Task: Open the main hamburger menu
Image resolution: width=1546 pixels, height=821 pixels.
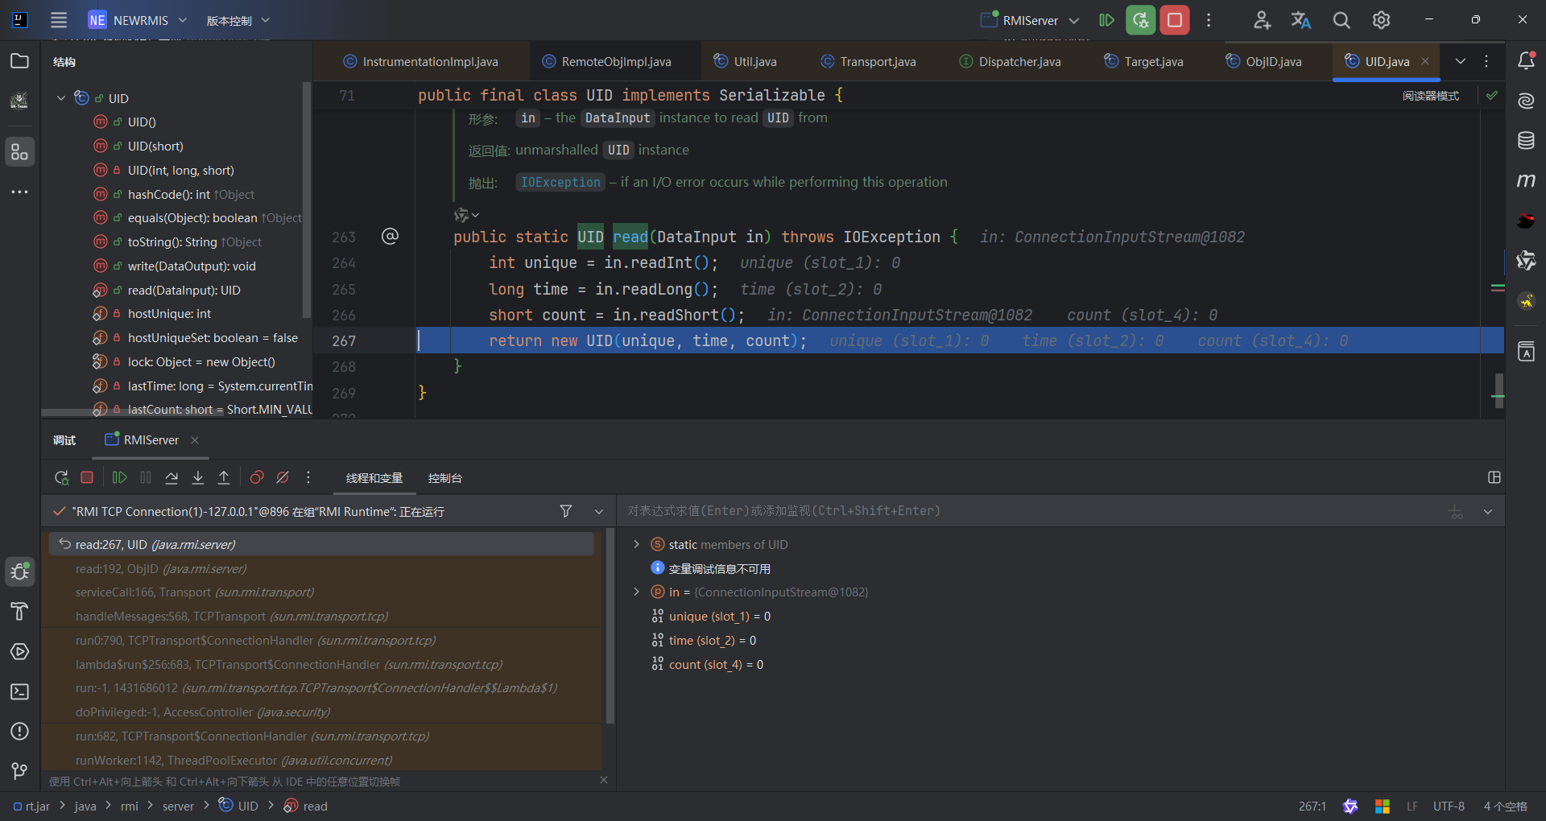Action: point(59,20)
